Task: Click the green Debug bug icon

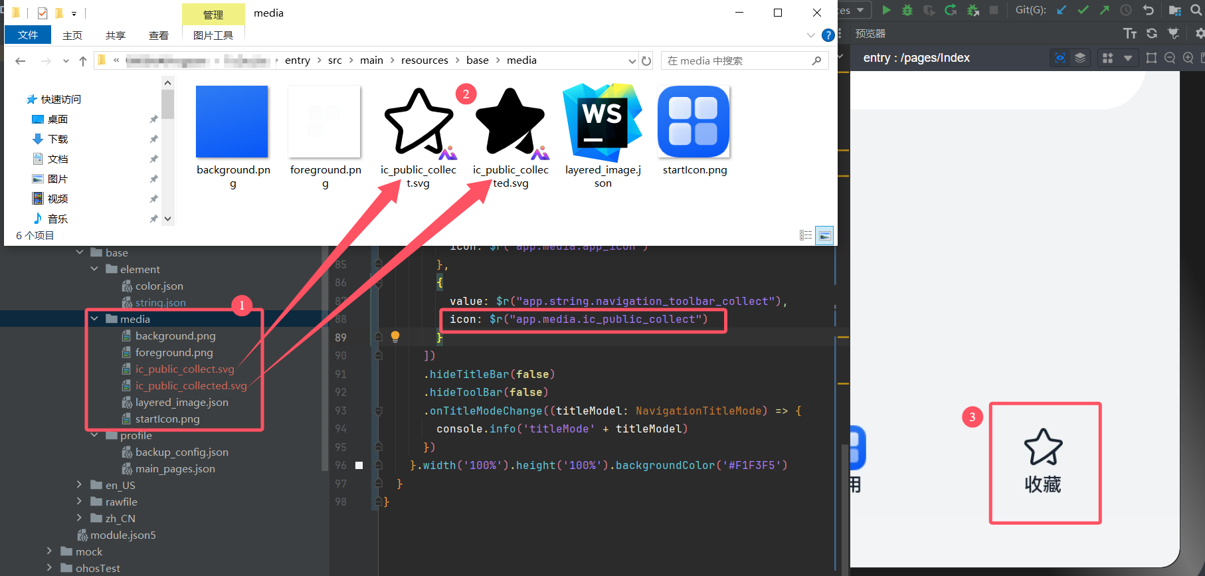Action: pyautogui.click(x=907, y=10)
